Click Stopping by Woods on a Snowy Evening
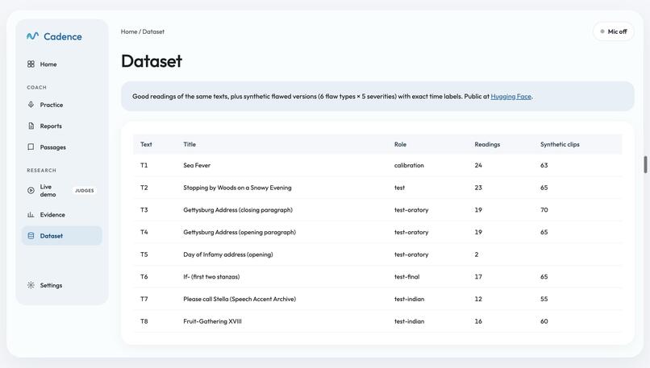Image resolution: width=650 pixels, height=368 pixels. pyautogui.click(x=237, y=188)
